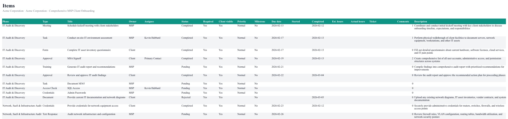Click the 'Document' type cell
The width and height of the screenshot is (508, 119).
(x=48, y=97)
